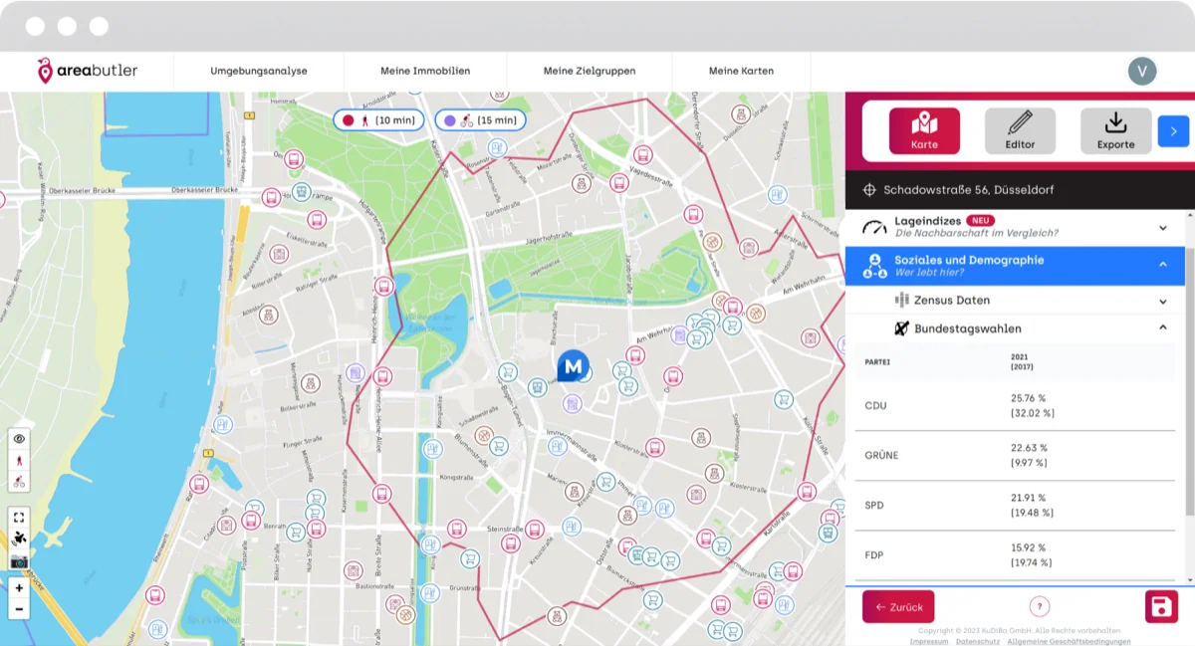This screenshot has height=646, width=1195.
Task: Click the GRÜNE party row label
Action: 881,455
